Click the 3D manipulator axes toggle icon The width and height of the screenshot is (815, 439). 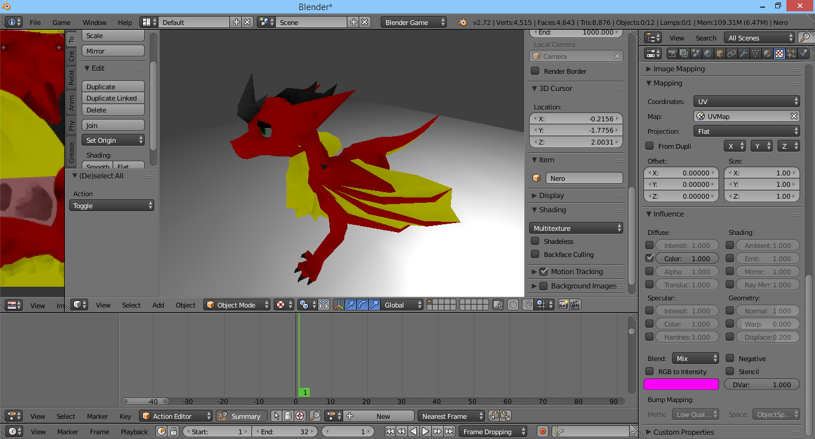tap(339, 305)
